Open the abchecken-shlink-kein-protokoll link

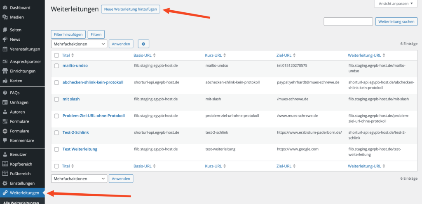pos(93,82)
